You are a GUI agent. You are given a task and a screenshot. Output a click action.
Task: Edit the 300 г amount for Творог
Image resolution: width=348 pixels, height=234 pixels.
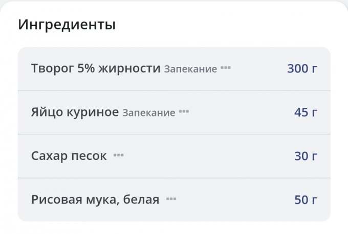point(302,68)
